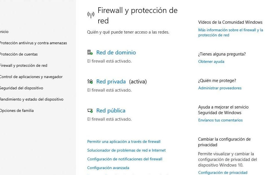Open Opciones de familia section

pyautogui.click(x=17, y=110)
